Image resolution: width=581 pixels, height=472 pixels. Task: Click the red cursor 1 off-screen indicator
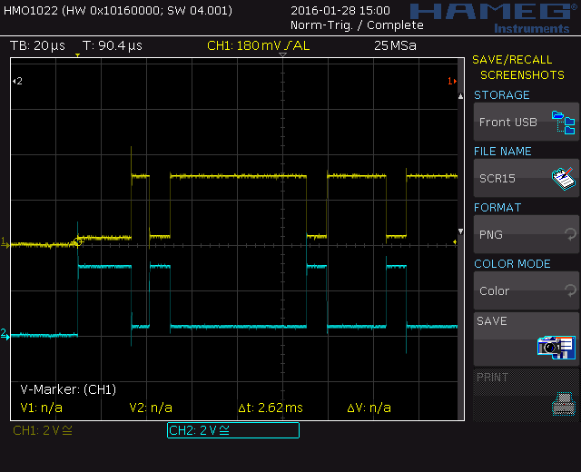pyautogui.click(x=452, y=81)
